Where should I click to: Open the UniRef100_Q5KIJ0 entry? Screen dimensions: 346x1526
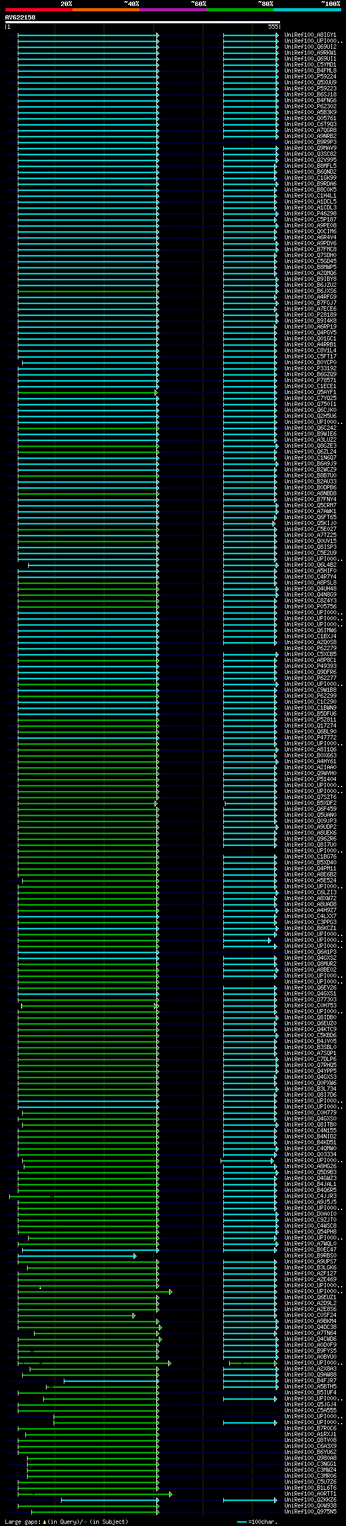[x=310, y=523]
